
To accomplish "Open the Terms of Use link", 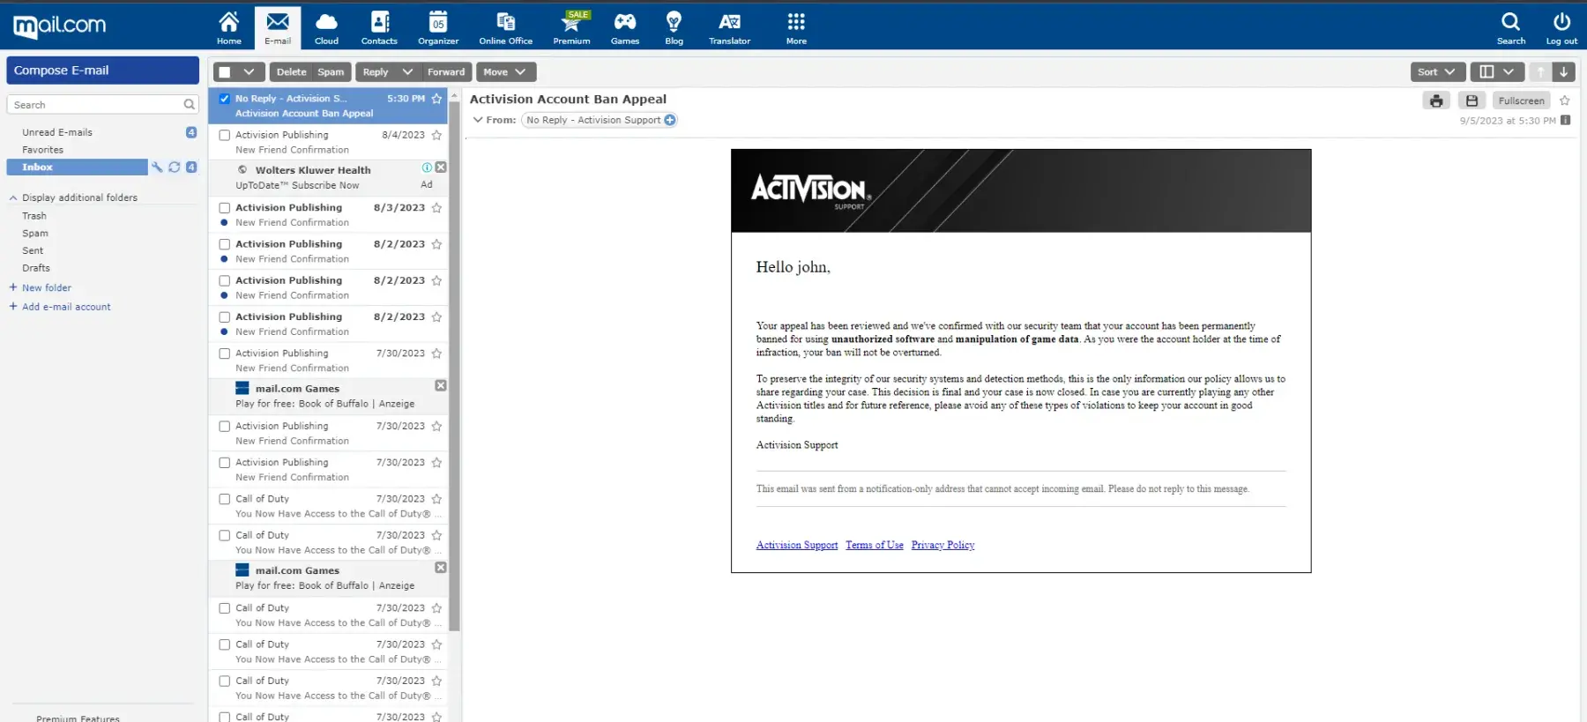I will point(874,545).
